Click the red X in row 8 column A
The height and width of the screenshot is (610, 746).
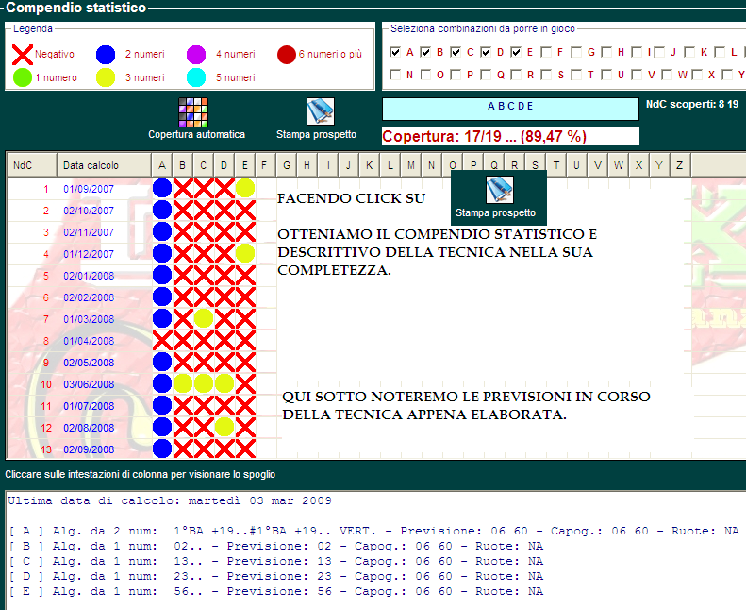point(162,341)
